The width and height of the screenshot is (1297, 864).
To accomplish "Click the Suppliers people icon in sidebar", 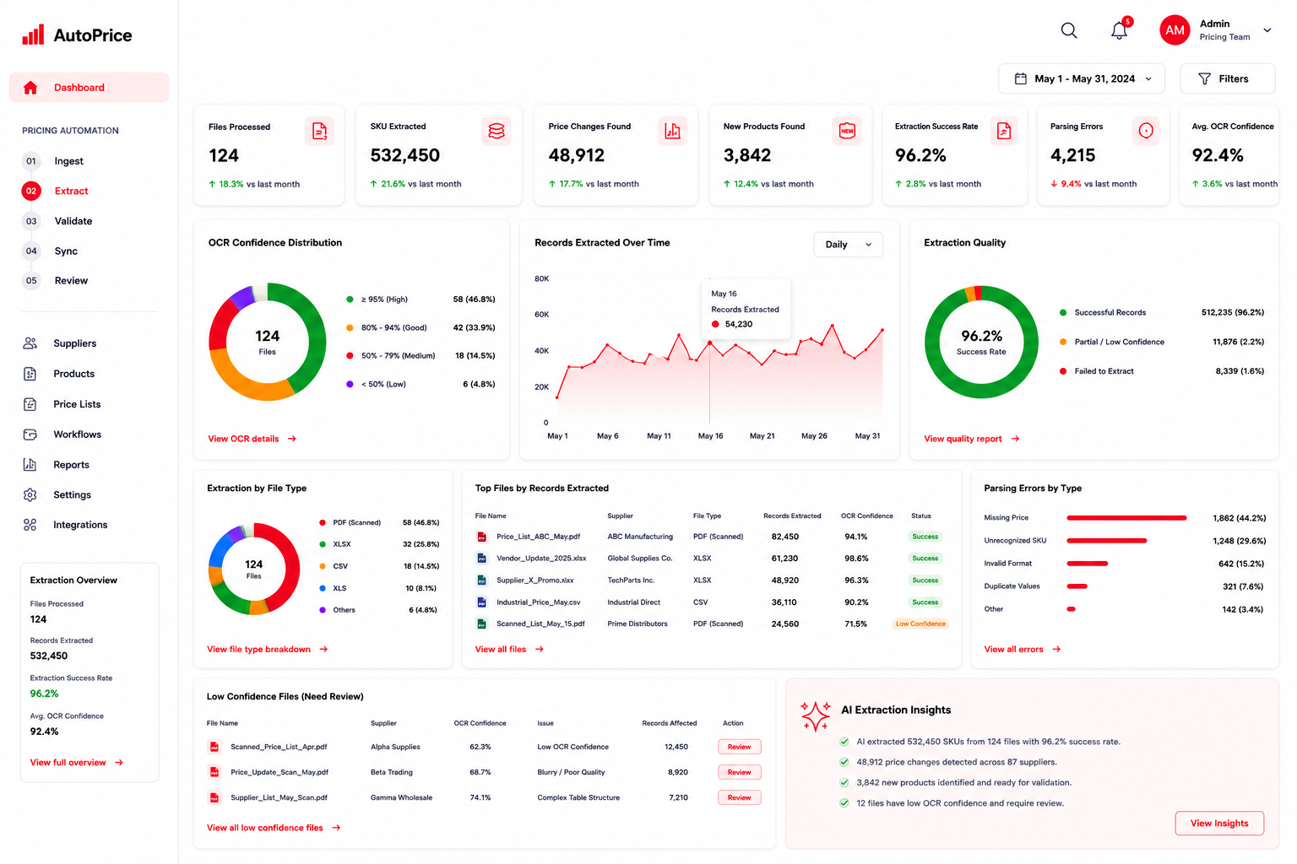I will [30, 343].
